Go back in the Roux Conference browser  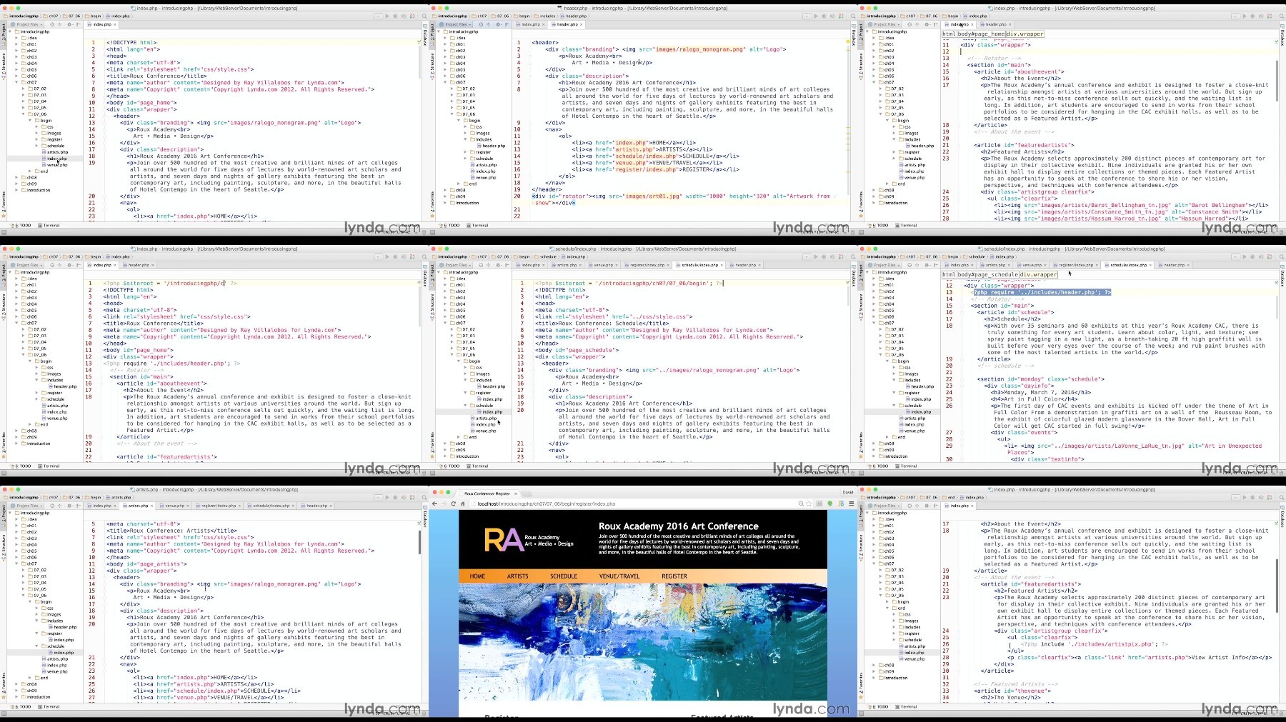pos(434,503)
